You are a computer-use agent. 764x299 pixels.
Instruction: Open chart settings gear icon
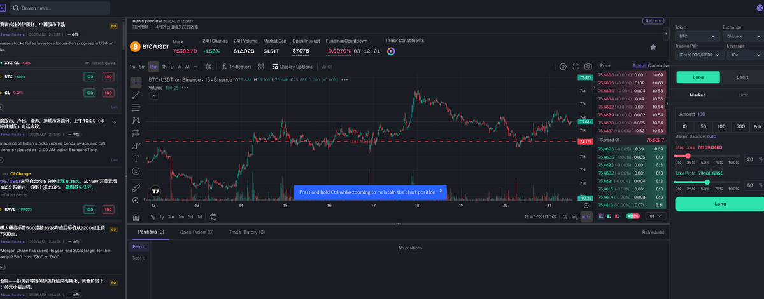pyautogui.click(x=563, y=67)
